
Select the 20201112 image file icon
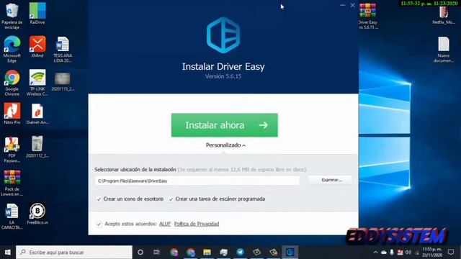(x=37, y=147)
